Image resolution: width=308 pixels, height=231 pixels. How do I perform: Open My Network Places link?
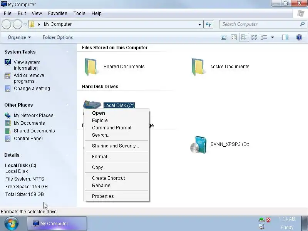click(33, 115)
